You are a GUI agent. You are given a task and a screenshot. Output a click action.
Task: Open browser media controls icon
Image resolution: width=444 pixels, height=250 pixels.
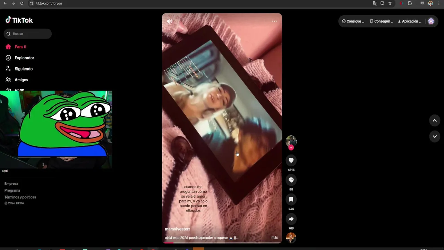click(422, 3)
